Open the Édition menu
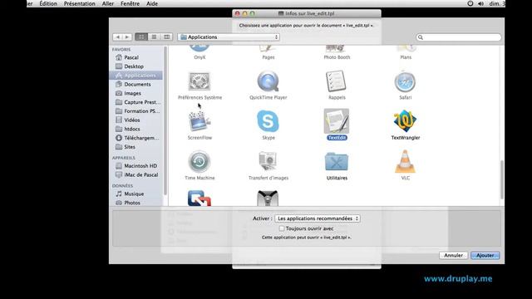Image resolution: width=532 pixels, height=299 pixels. (x=48, y=3)
